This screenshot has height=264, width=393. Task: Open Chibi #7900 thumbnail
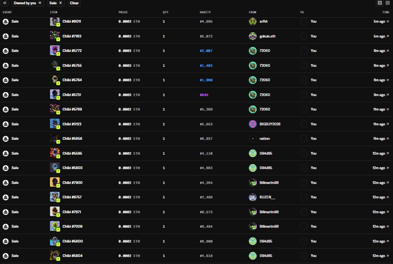(55, 183)
